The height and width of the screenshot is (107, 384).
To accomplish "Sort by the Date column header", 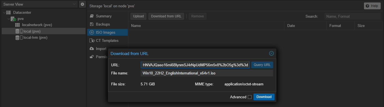I will pos(305,26).
